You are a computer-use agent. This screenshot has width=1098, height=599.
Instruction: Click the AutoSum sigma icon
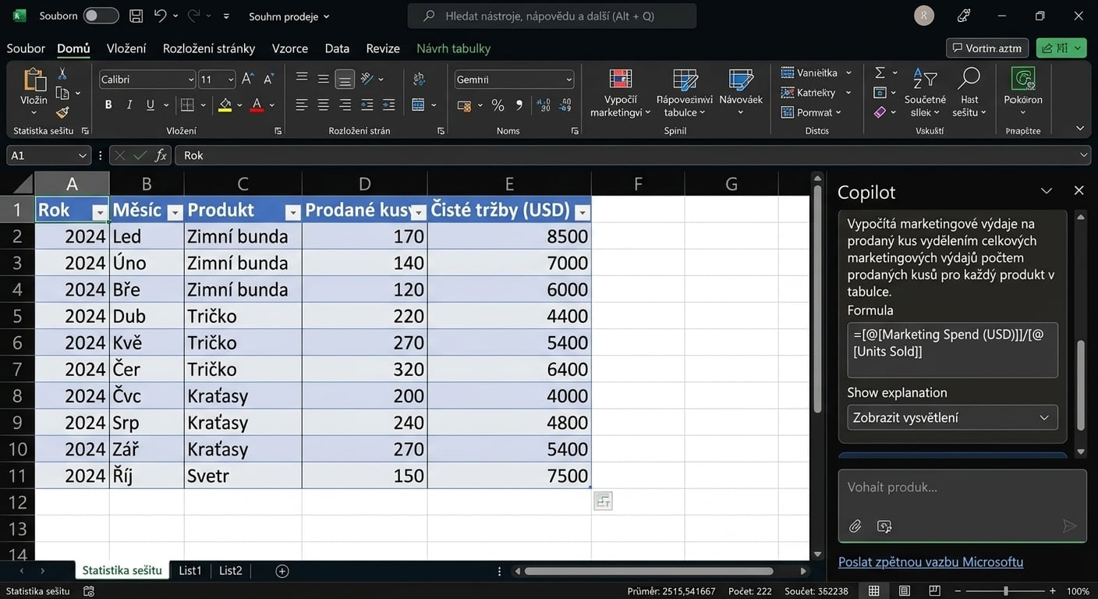point(880,73)
